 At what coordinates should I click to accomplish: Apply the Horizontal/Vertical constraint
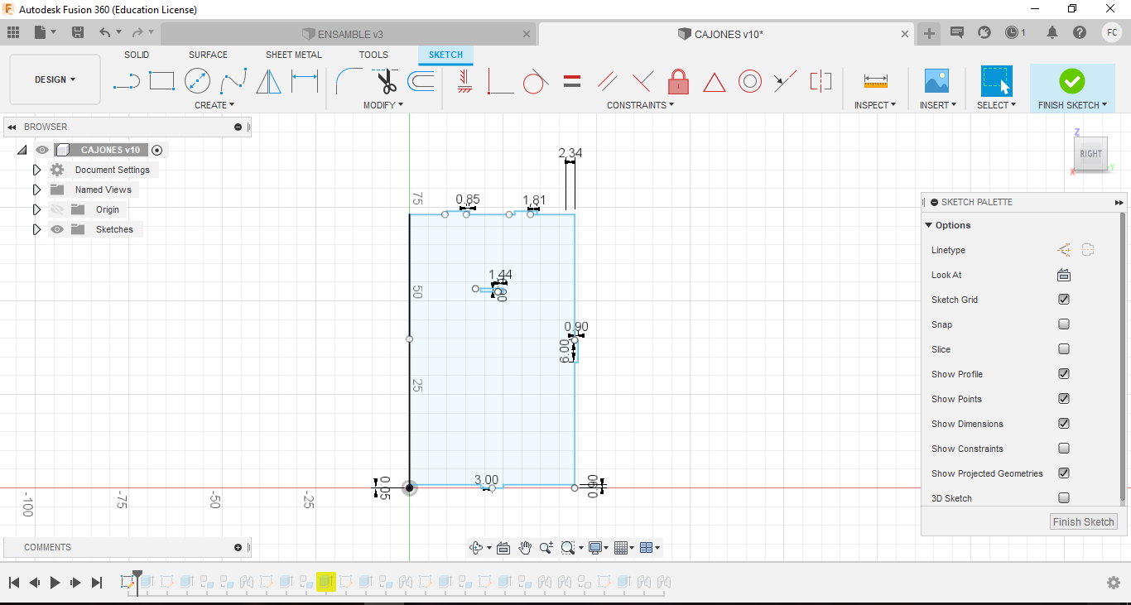[x=464, y=80]
